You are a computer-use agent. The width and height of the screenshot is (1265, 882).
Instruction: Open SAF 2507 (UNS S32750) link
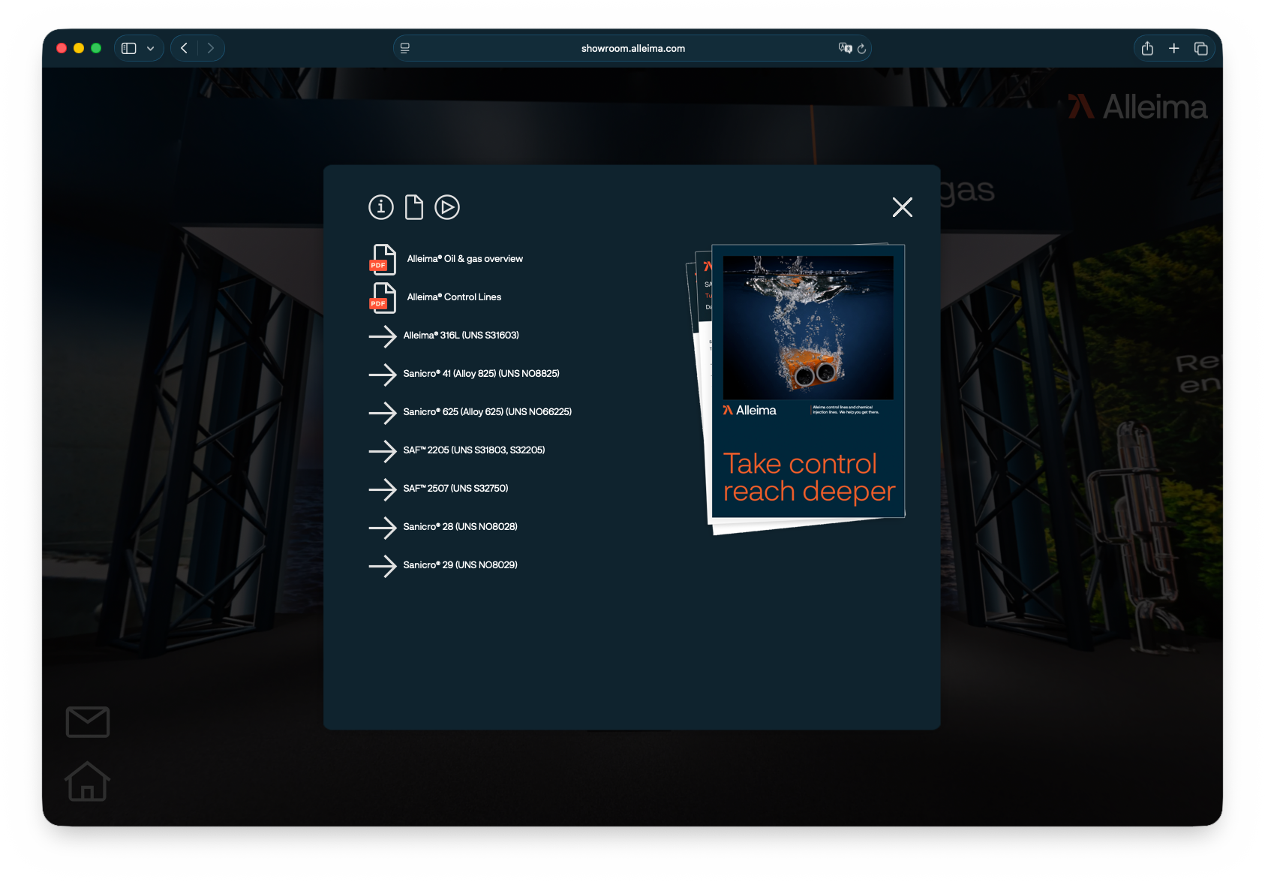pos(455,489)
